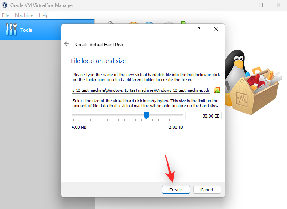Close the Create Virtual Hard Disk dialog
The height and width of the screenshot is (209, 287).
click(216, 29)
